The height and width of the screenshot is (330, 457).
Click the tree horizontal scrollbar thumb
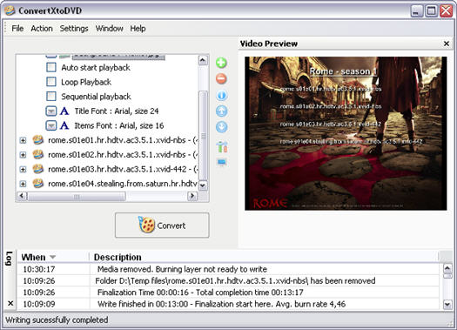tap(77, 196)
